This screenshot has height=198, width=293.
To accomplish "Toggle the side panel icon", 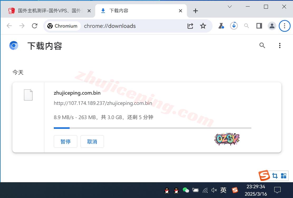I will (x=259, y=26).
